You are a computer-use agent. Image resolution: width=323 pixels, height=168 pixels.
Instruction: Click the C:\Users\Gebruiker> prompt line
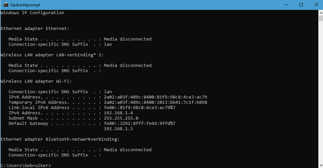click(x=25, y=165)
